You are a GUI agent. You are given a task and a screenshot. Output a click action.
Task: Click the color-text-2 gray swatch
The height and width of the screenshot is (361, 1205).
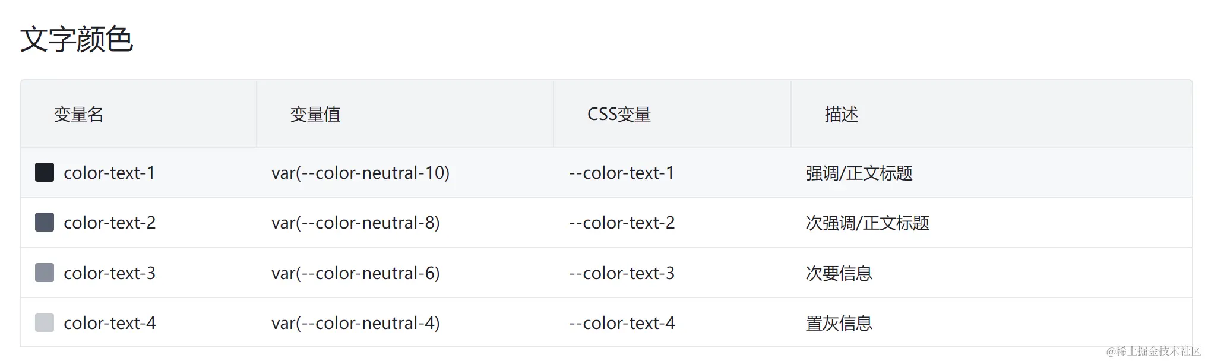(45, 222)
